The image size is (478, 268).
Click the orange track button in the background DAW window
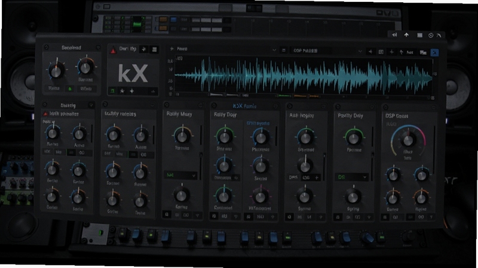click(163, 20)
